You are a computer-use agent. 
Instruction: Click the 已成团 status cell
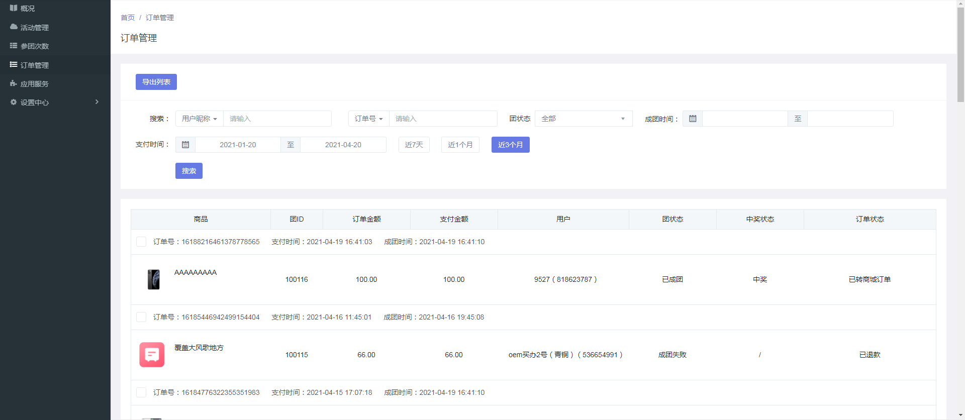click(672, 279)
